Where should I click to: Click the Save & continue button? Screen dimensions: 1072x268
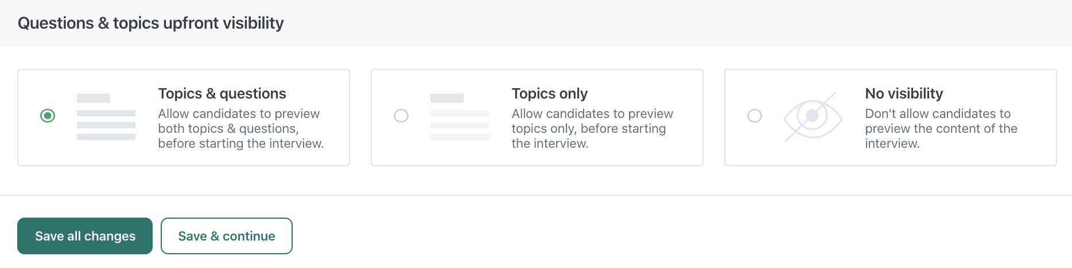tap(227, 236)
